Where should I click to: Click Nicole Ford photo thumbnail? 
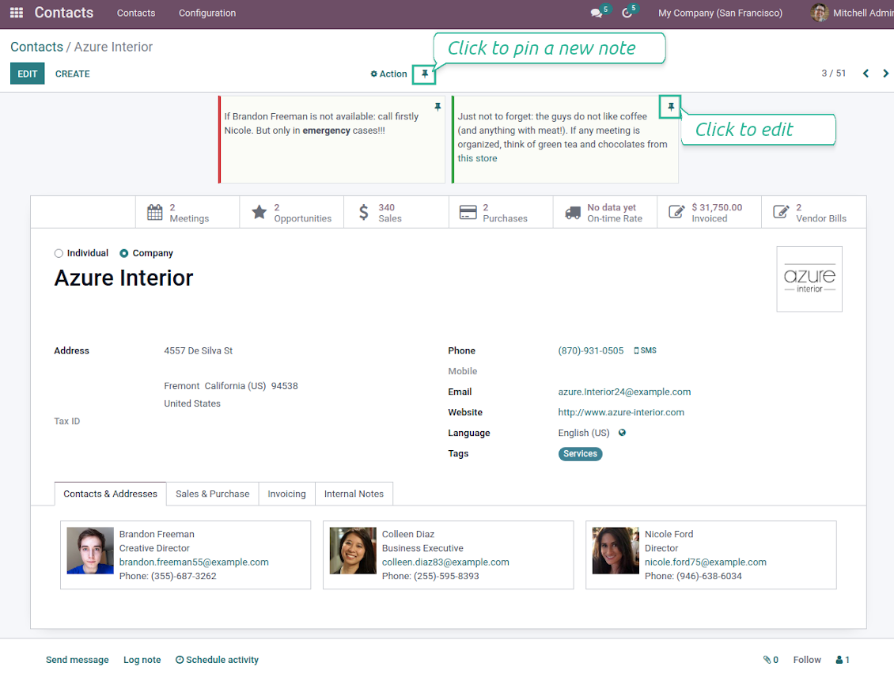(x=616, y=551)
